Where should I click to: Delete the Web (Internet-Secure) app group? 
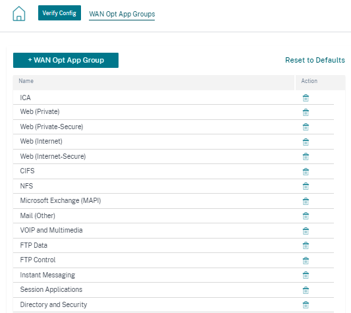point(306,157)
